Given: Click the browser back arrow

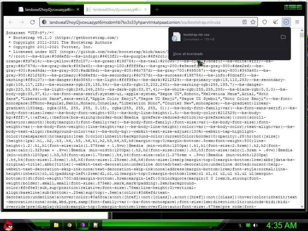Looking at the screenshot, I should [x=11, y=22].
